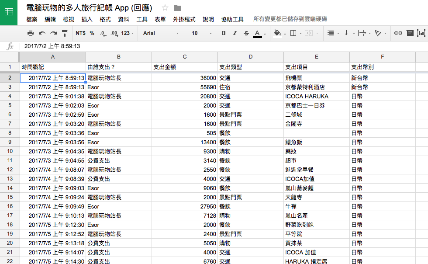
Task: Select row 10 header
Action: (x=10, y=151)
